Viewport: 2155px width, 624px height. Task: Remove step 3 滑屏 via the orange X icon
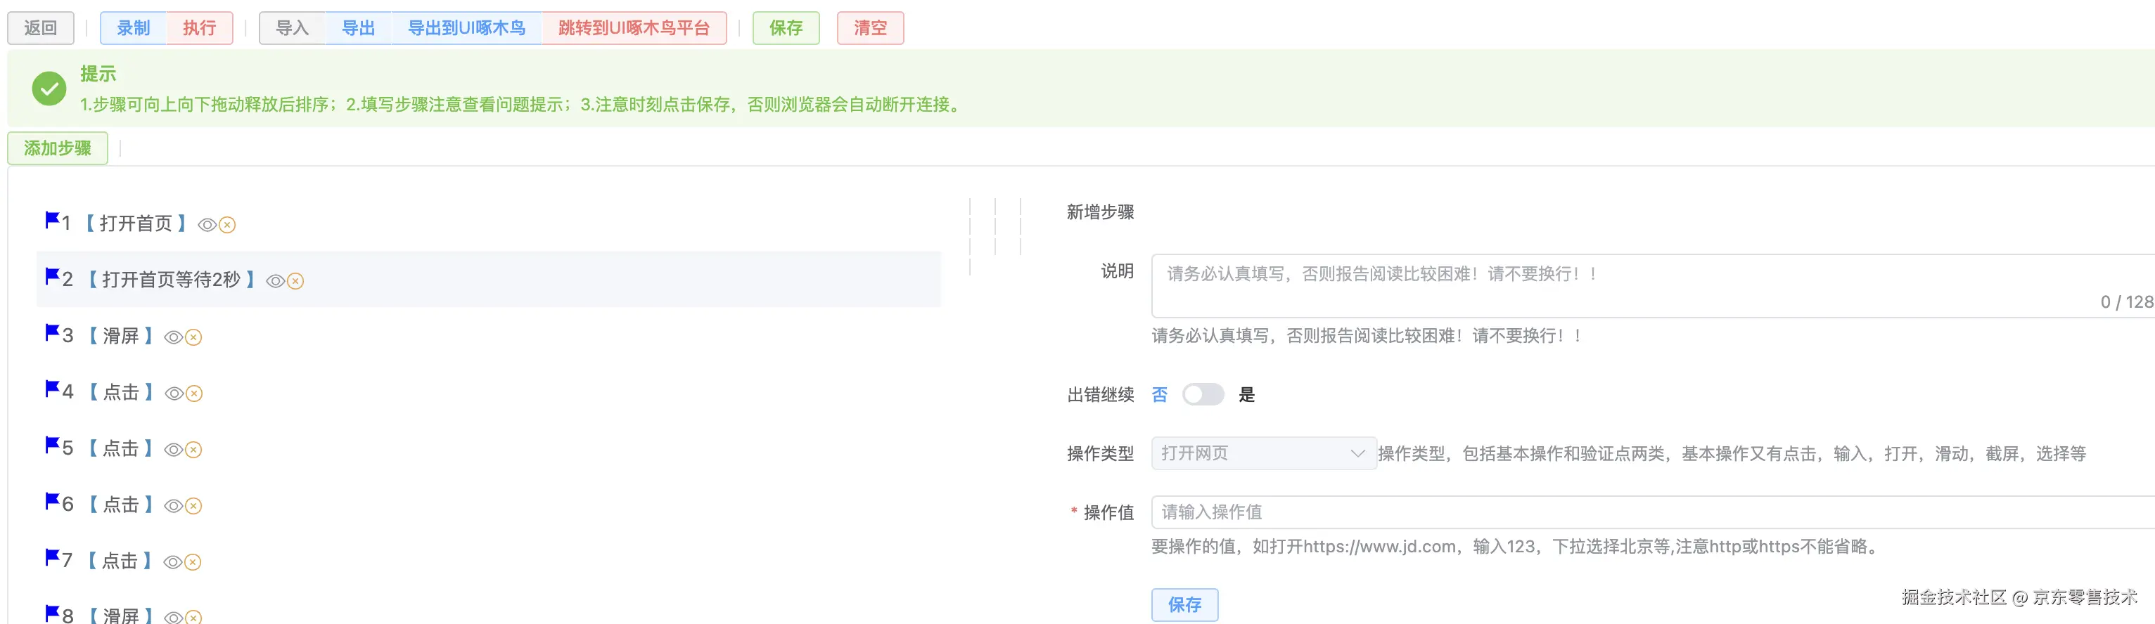[193, 337]
